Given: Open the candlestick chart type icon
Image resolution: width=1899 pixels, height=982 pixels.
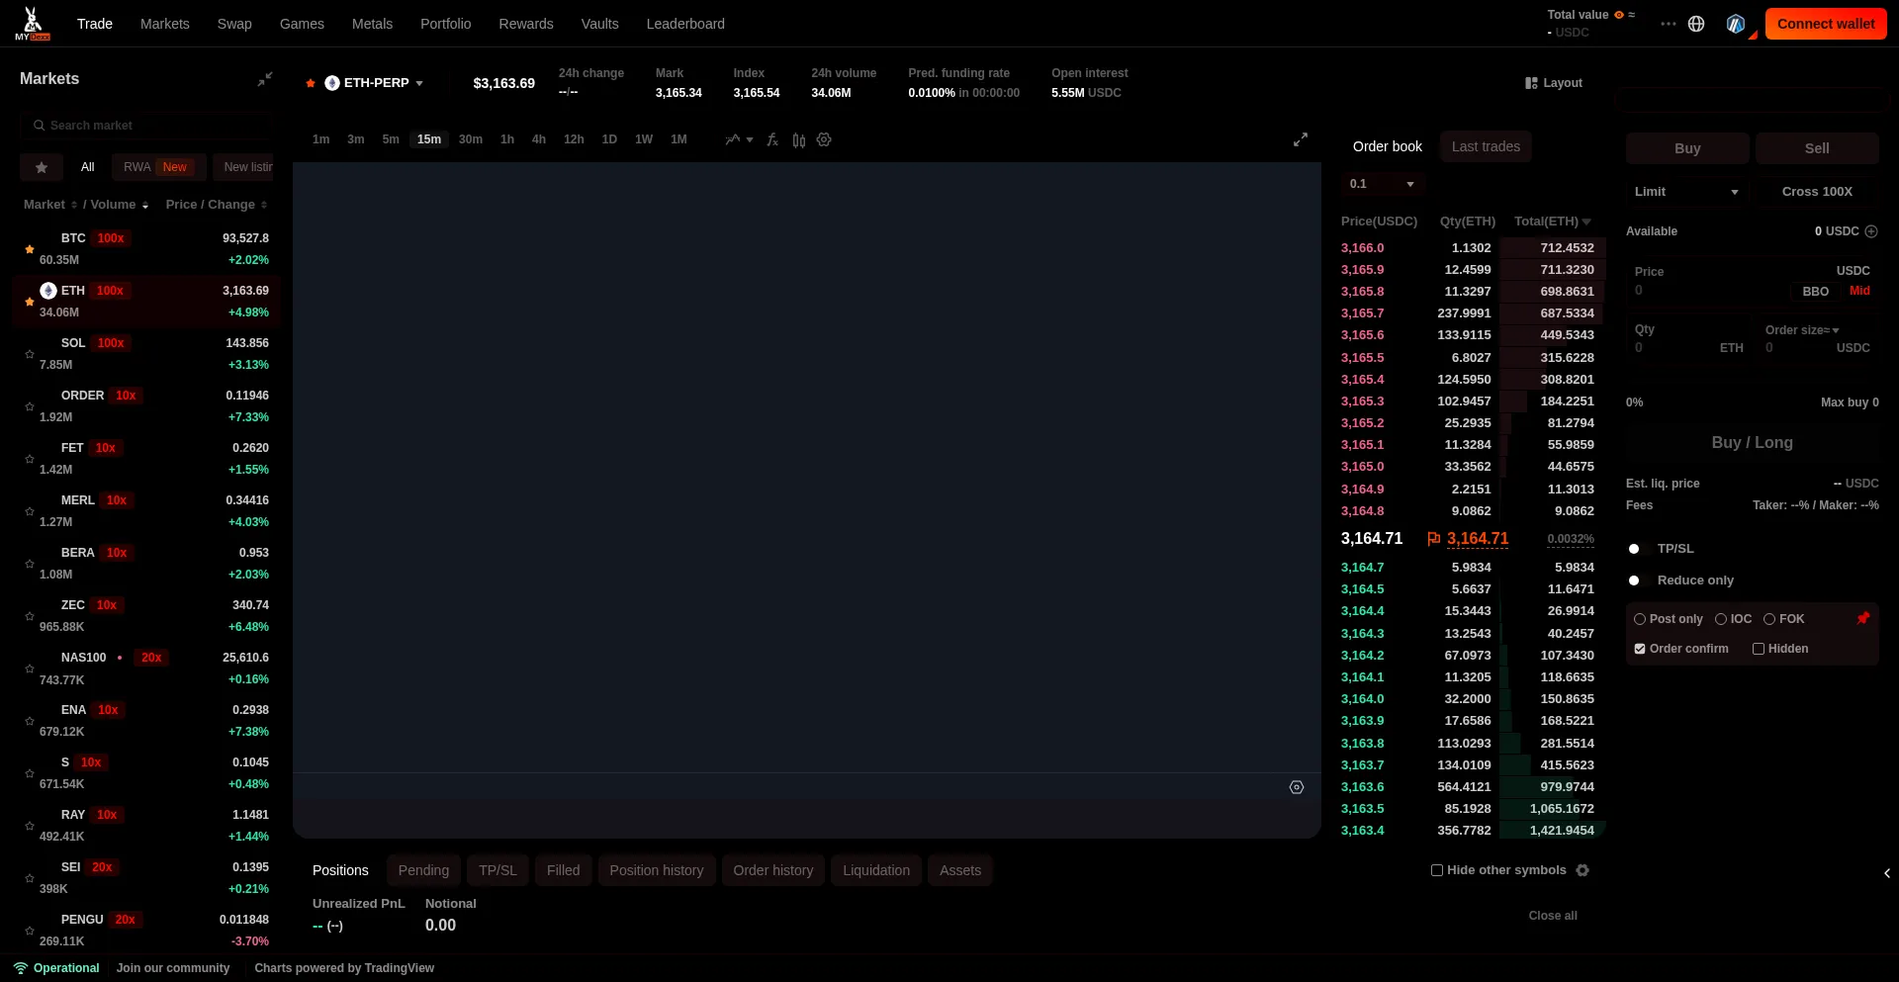Looking at the screenshot, I should [798, 139].
